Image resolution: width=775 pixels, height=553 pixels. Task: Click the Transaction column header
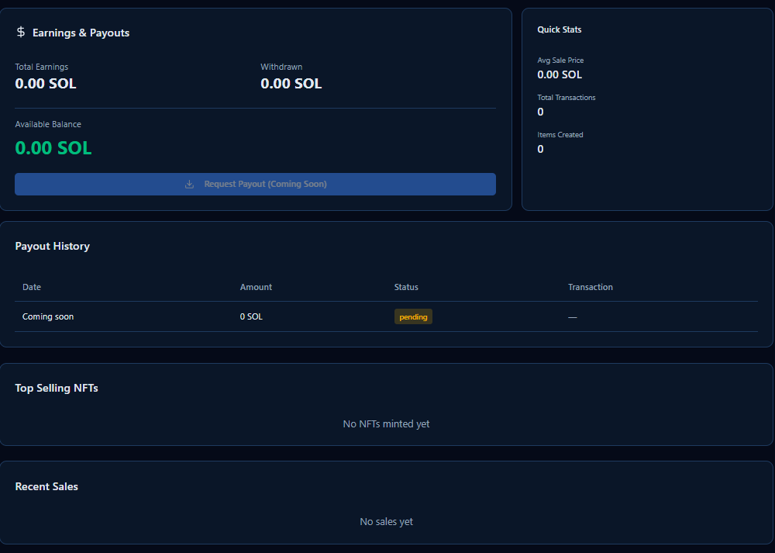pyautogui.click(x=590, y=287)
